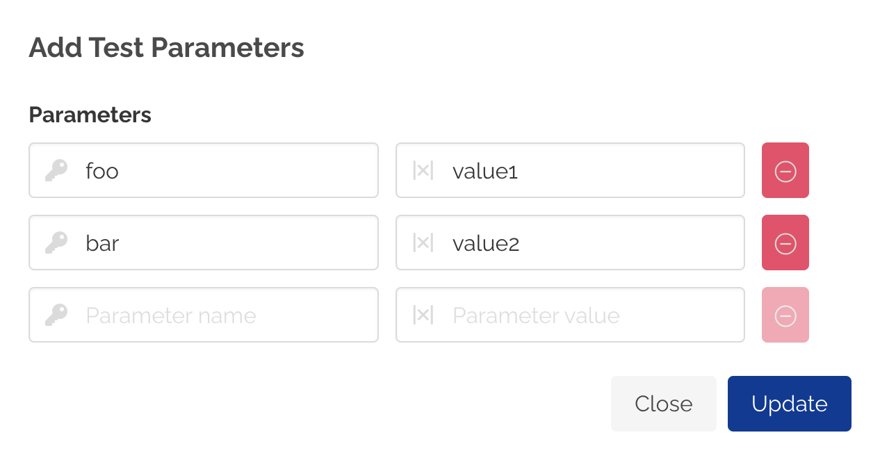Click the value icon next to value1
The height and width of the screenshot is (460, 880).
pos(422,169)
